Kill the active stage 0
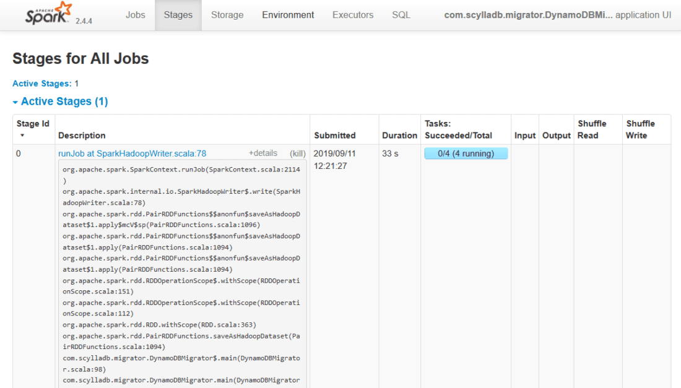 pyautogui.click(x=298, y=153)
